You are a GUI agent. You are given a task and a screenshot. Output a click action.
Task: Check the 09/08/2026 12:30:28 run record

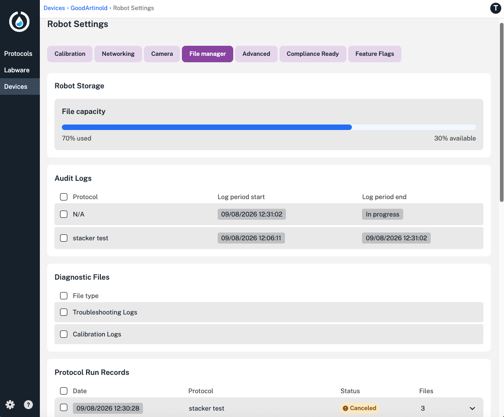click(64, 407)
